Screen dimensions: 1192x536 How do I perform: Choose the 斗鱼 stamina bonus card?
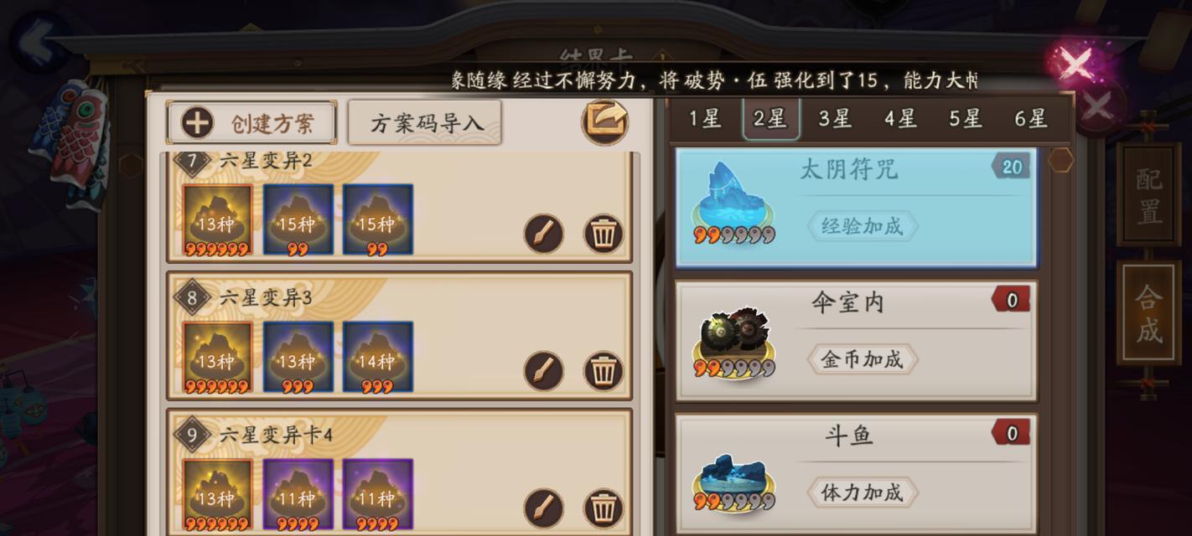(857, 474)
